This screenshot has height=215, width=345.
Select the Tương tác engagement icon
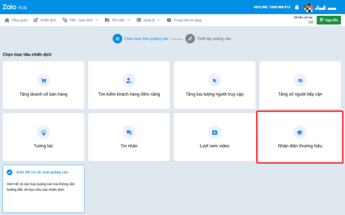(x=43, y=132)
